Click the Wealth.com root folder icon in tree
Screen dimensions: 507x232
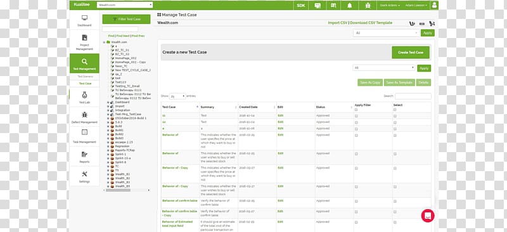click(108, 42)
